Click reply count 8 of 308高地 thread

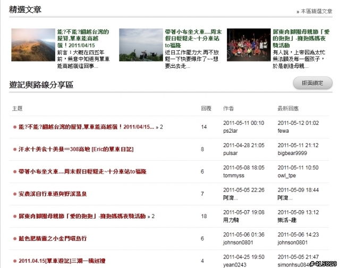click(202, 149)
